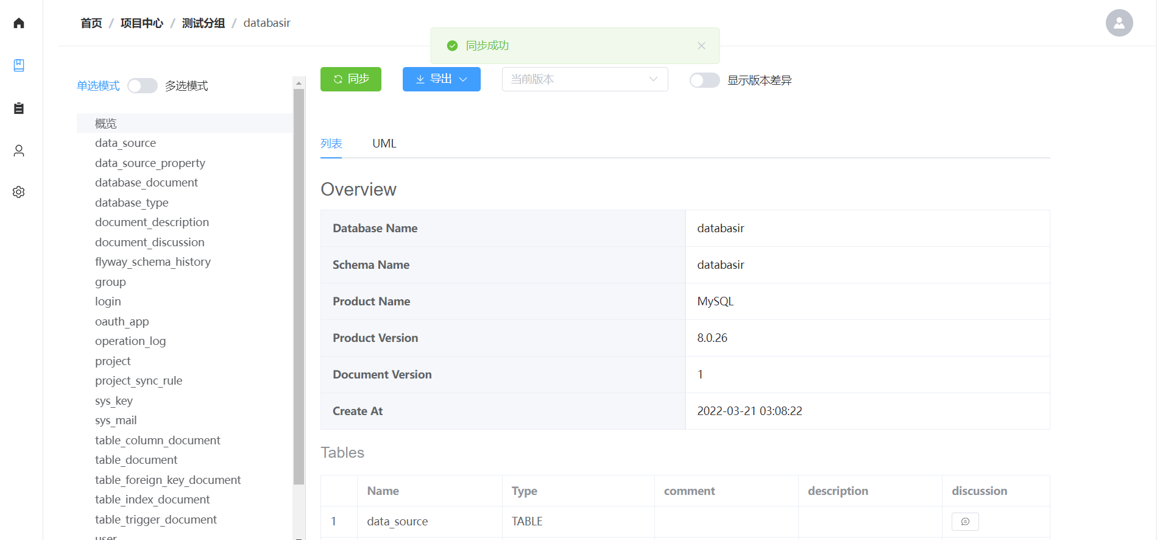Enable the 显示版本差异 toggle
This screenshot has width=1157, height=540.
704,80
